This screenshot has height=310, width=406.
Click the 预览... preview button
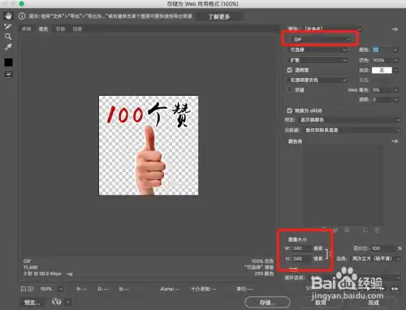click(x=32, y=302)
